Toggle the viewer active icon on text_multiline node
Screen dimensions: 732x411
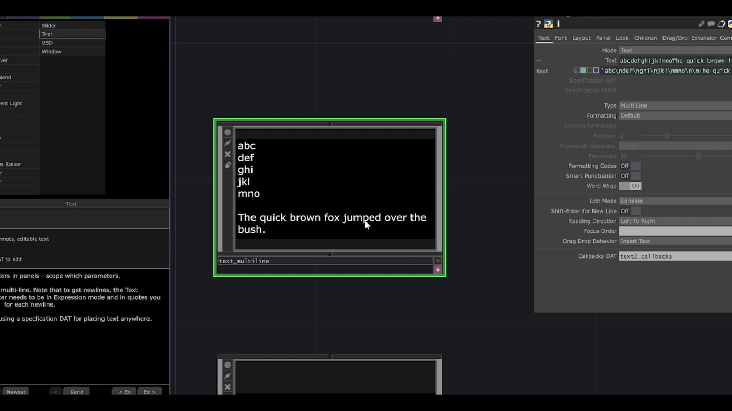coord(227,132)
